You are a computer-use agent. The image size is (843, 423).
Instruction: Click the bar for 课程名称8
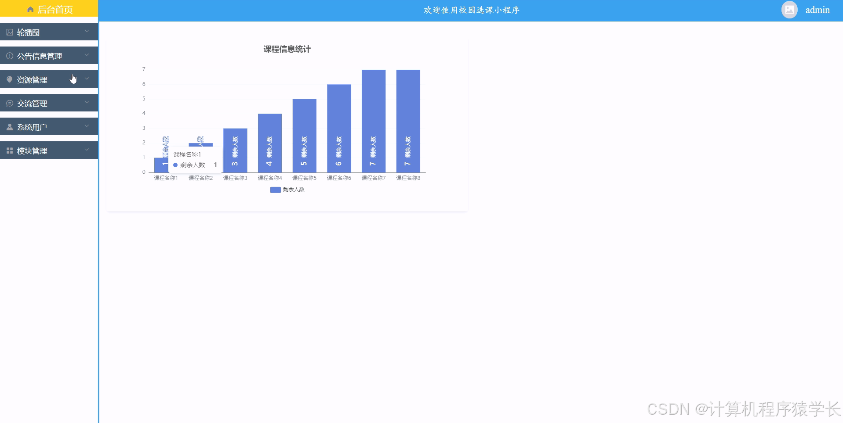[408, 121]
